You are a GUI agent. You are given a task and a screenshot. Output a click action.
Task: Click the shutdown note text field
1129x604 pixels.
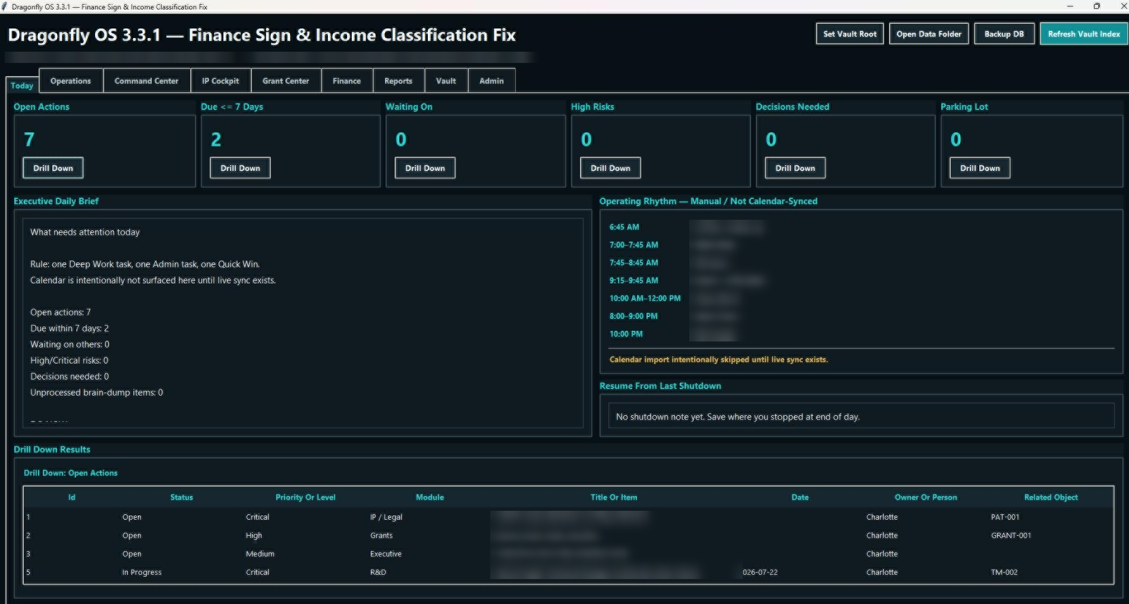click(x=861, y=416)
